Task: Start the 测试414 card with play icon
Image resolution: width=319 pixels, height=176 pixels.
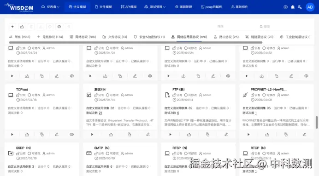Action: [92, 135]
